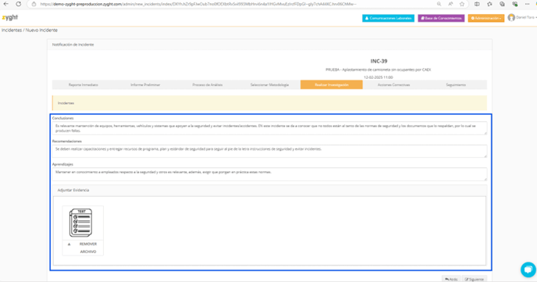
Task: Go to the Proceso de Análisis step tab
Action: (207, 84)
